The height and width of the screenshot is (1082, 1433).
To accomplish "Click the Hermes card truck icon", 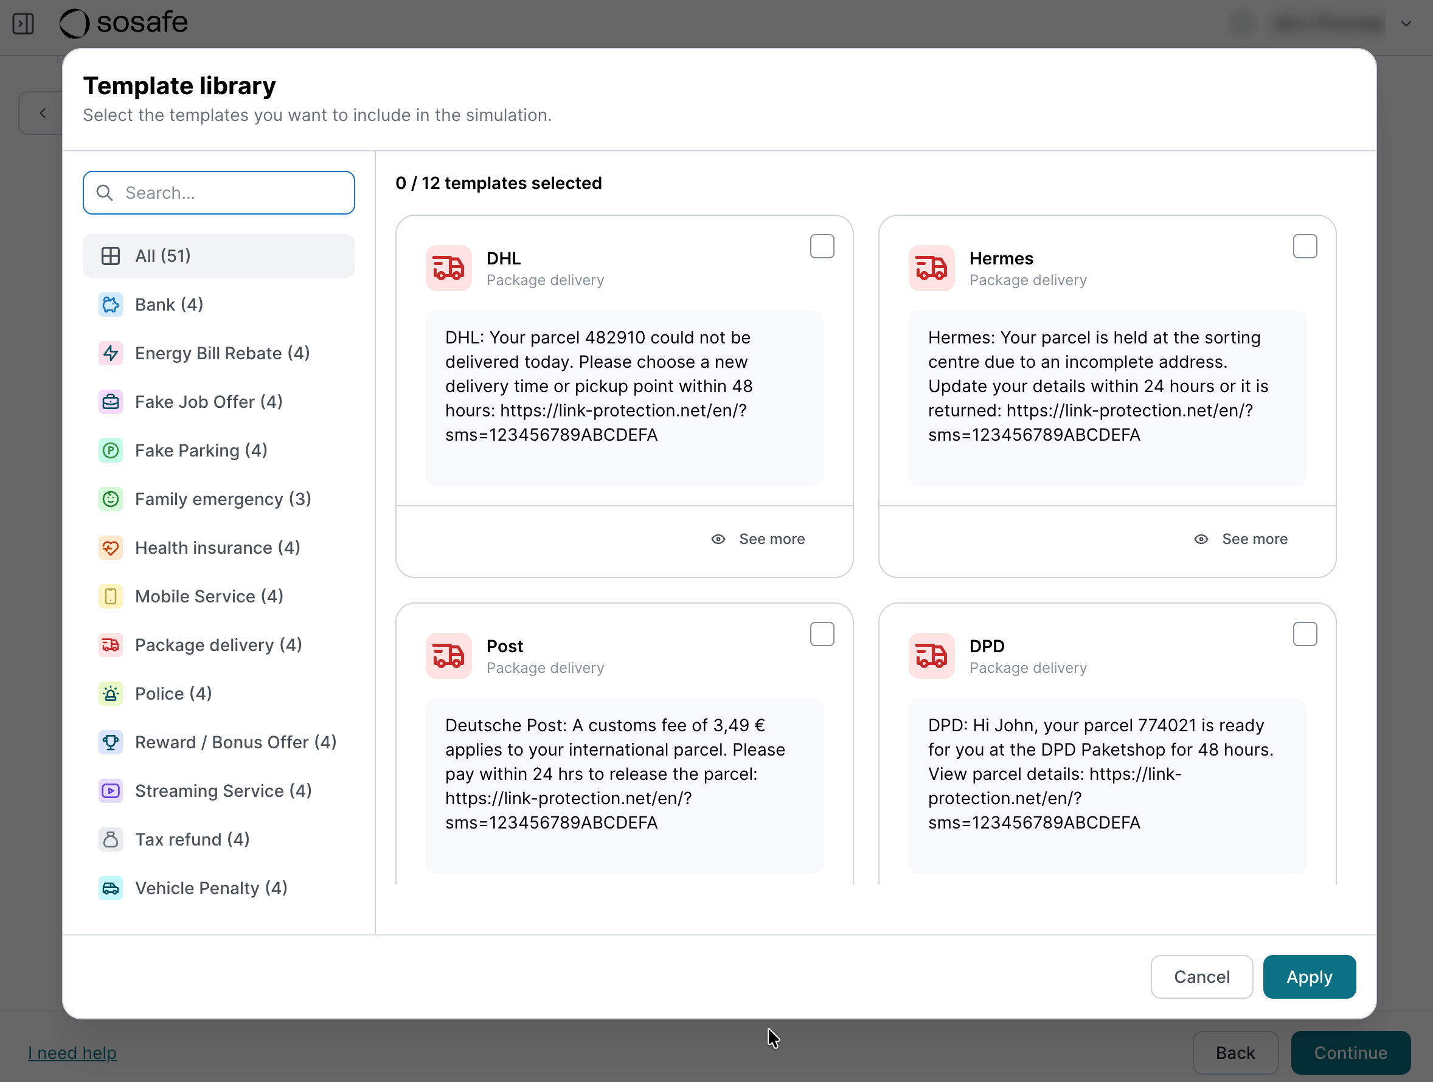I will (x=931, y=268).
